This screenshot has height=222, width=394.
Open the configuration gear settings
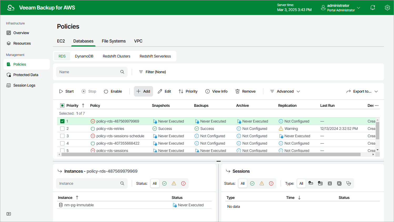tap(387, 8)
